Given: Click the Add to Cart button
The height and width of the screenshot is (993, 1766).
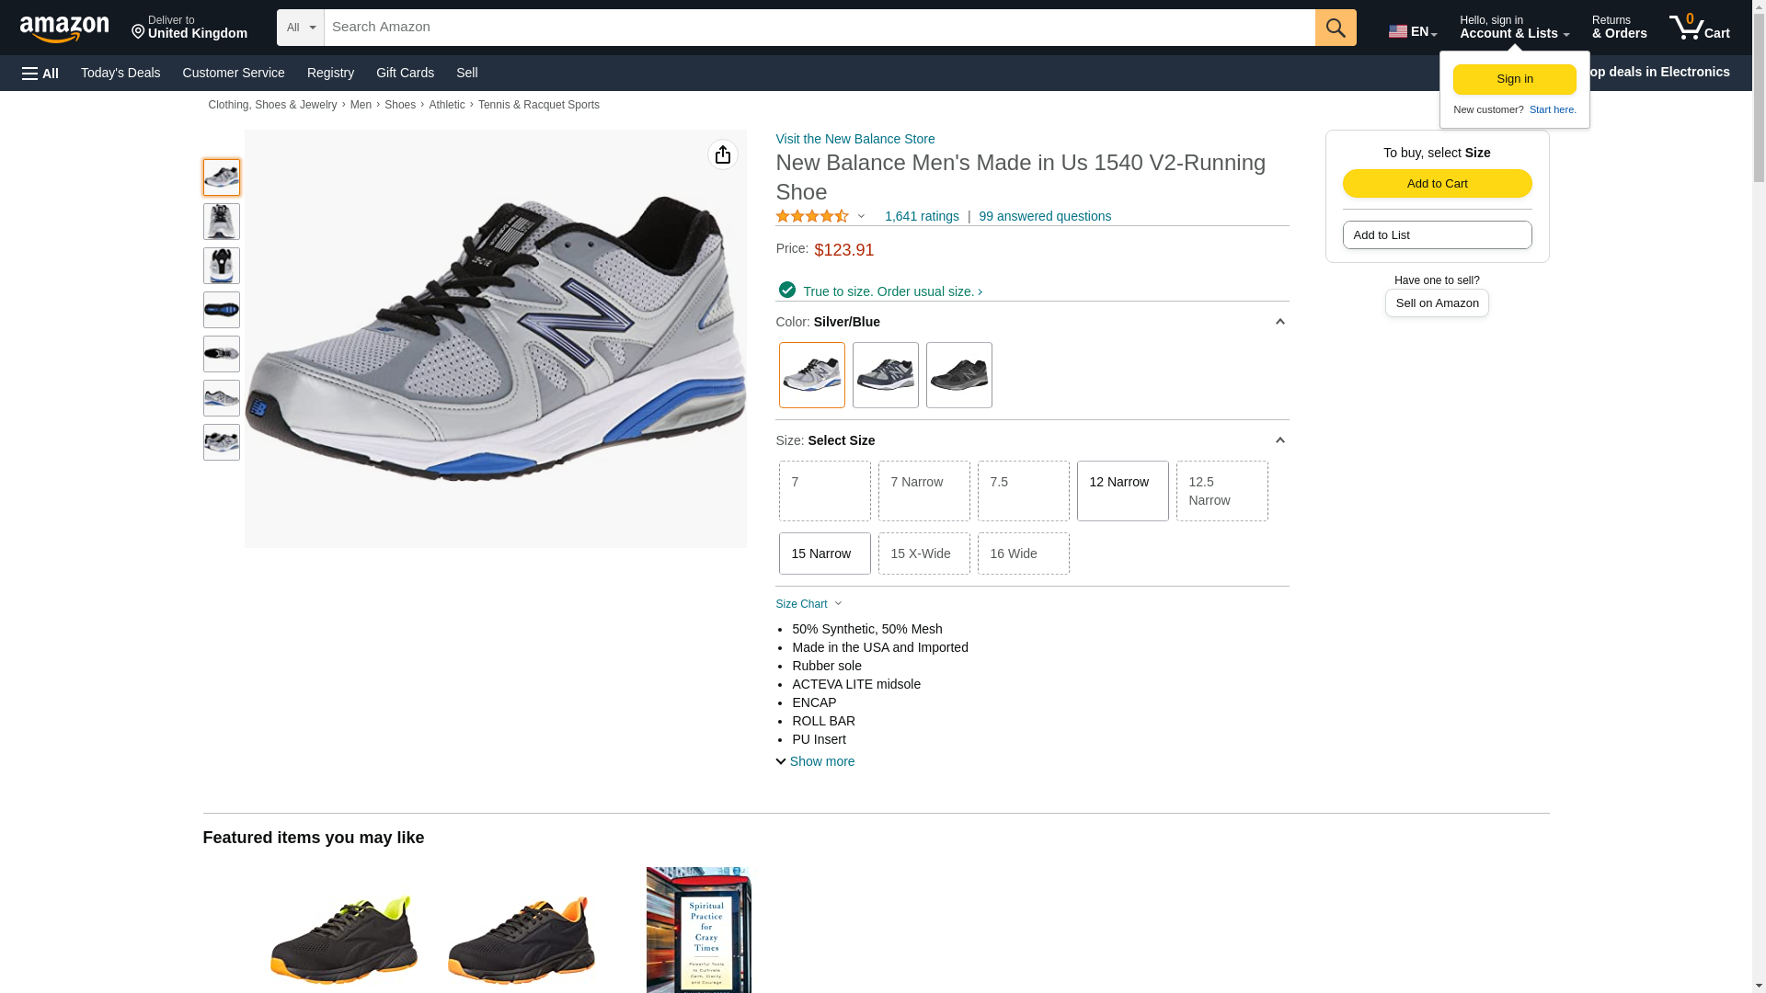Looking at the screenshot, I should [x=1437, y=183].
